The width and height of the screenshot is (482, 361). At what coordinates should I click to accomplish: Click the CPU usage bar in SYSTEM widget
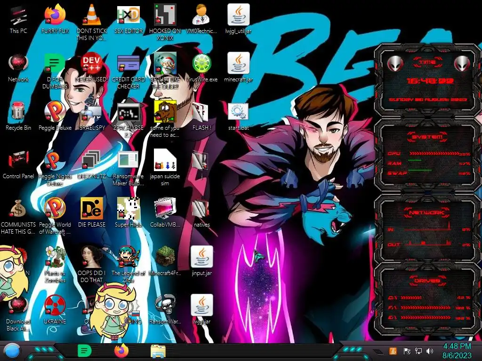pyautogui.click(x=434, y=153)
